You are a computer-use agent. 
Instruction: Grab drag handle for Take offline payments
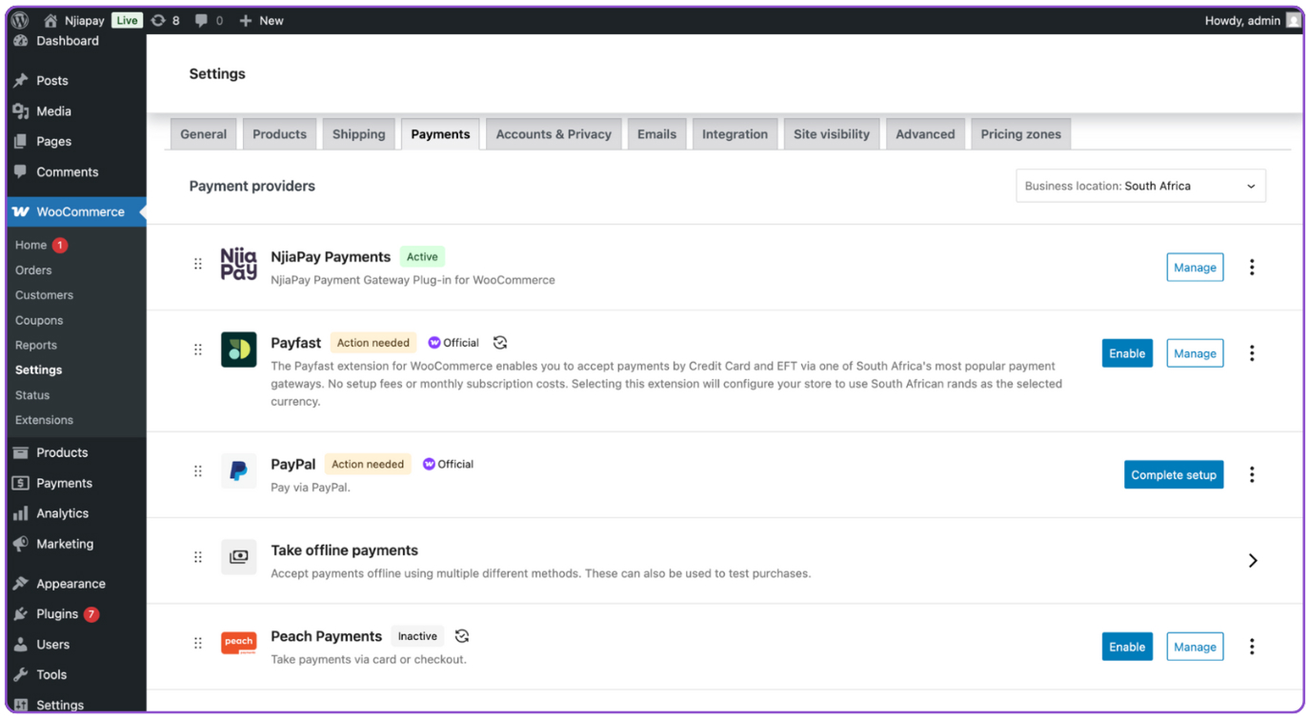point(198,557)
